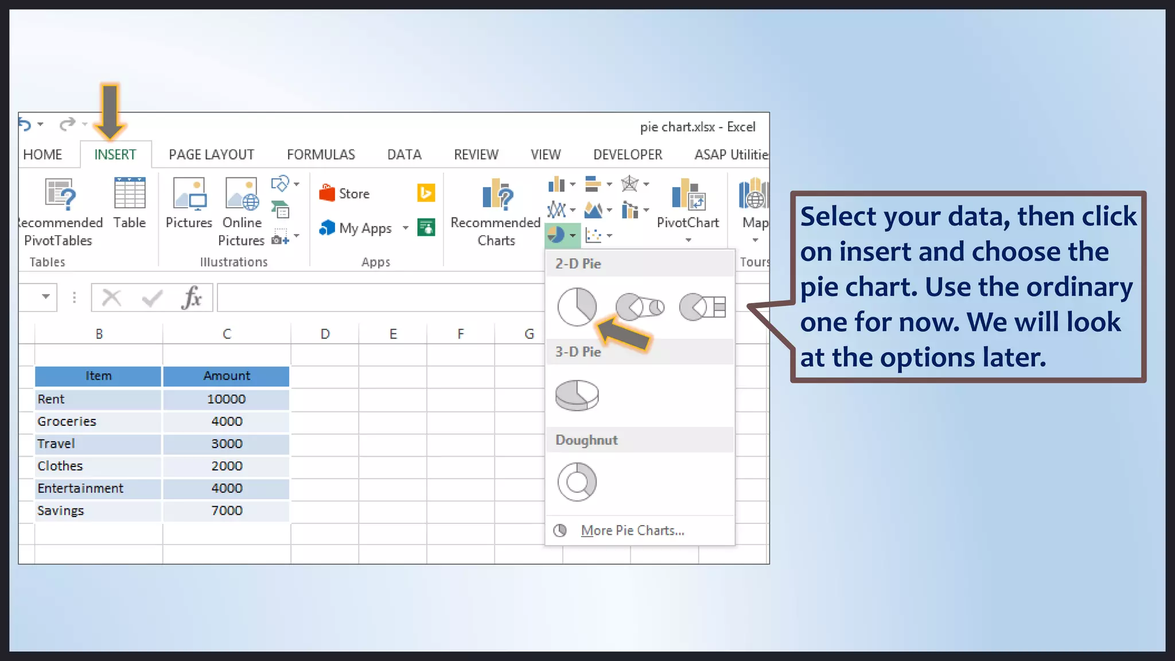This screenshot has width=1175, height=661.
Task: Select the Groceries cell
Action: [98, 422]
